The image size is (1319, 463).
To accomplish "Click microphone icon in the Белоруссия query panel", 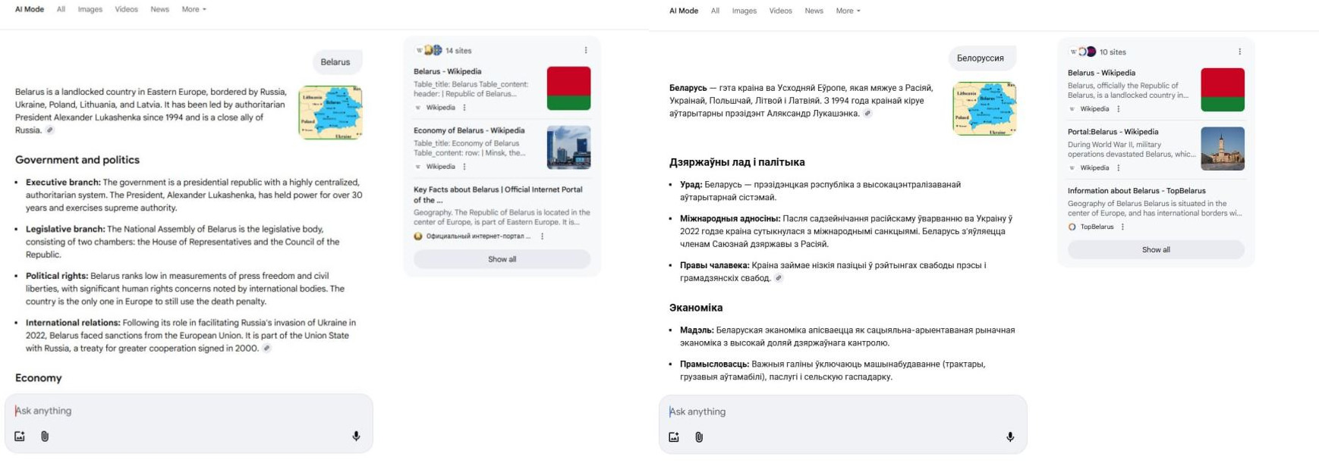I will [x=1010, y=436].
